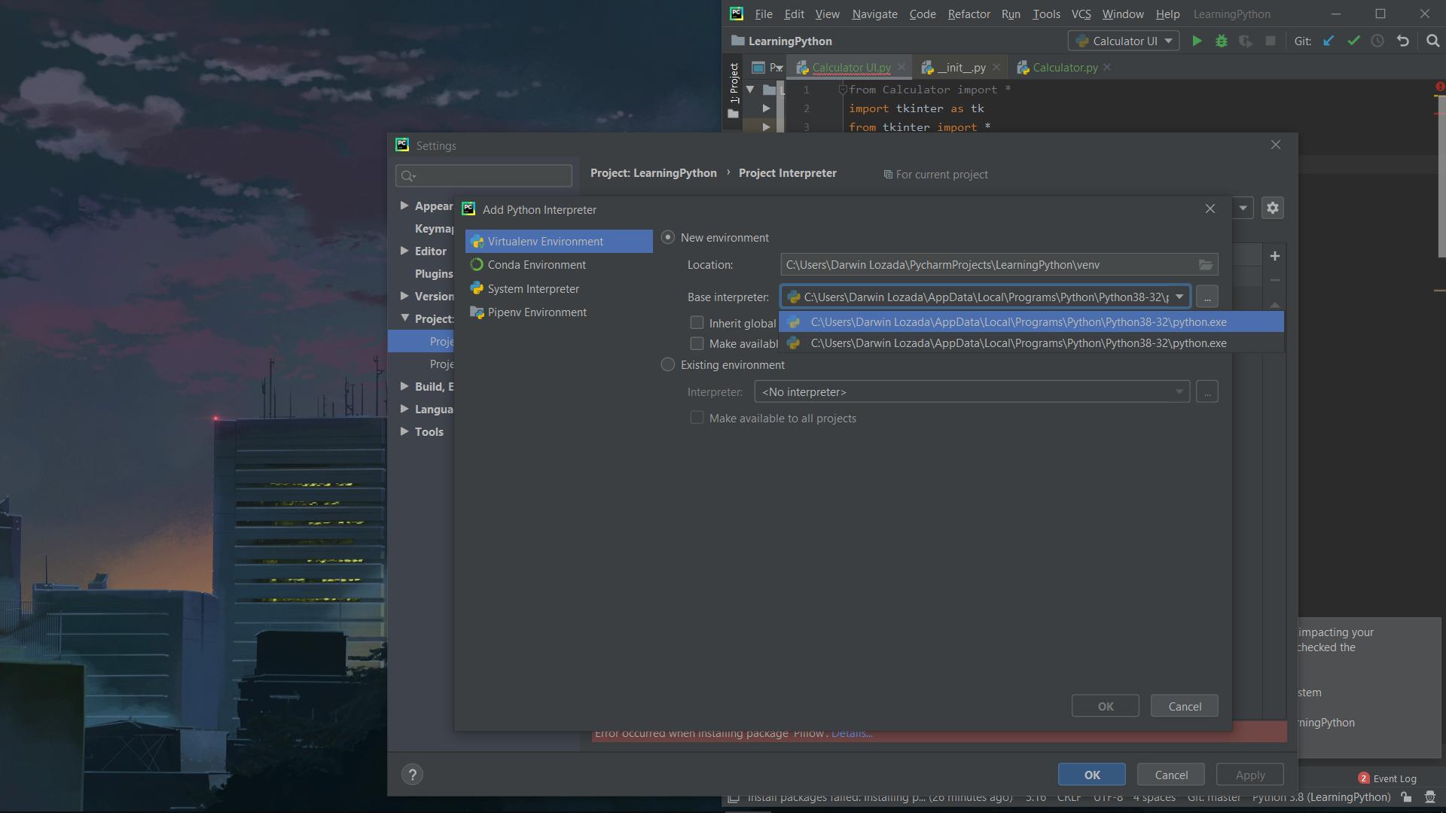Viewport: 1446px width, 813px height.
Task: Check Make available under New environment
Action: [697, 343]
